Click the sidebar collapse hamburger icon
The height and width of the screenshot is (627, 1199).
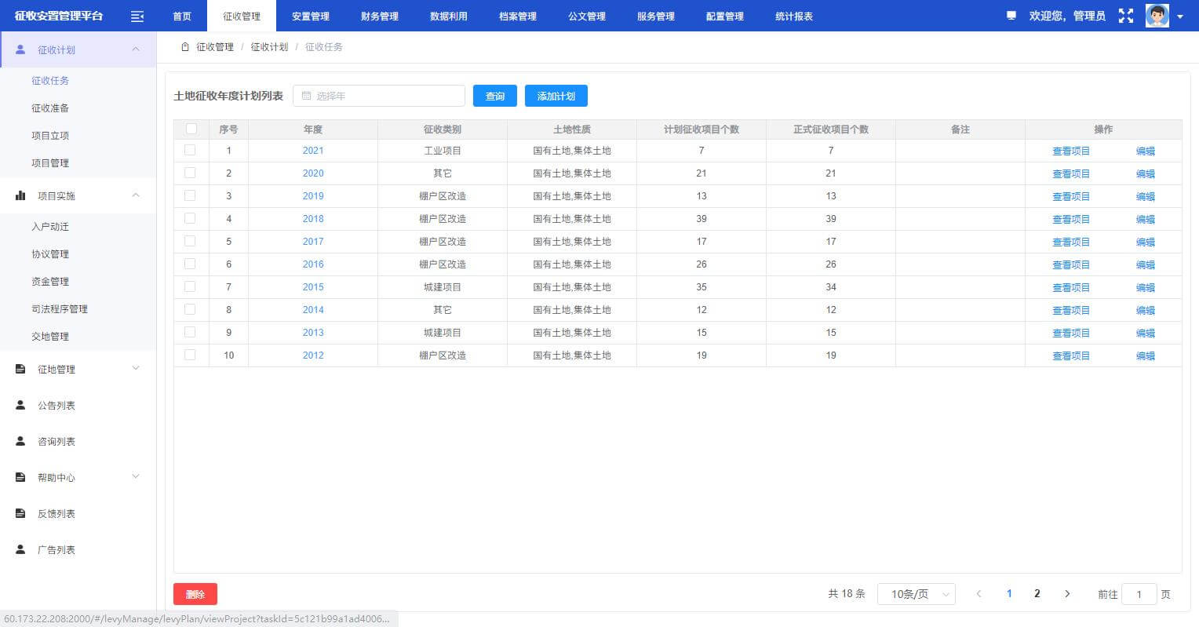[137, 16]
